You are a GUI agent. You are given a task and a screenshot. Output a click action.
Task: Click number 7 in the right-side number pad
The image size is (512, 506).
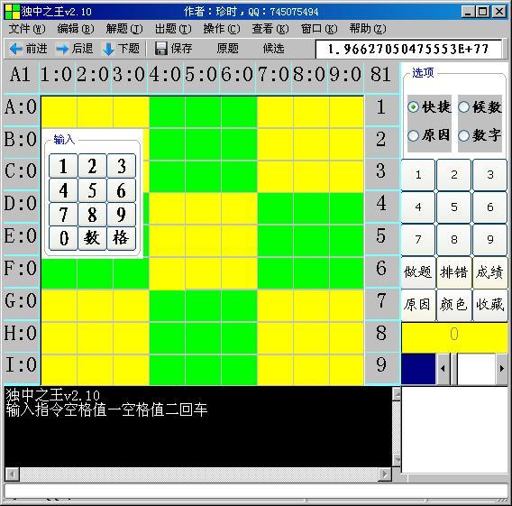(418, 239)
